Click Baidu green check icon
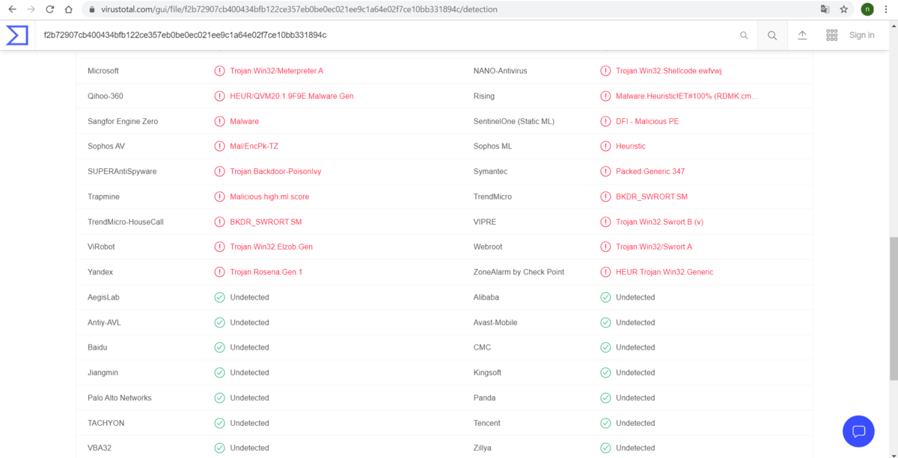The width and height of the screenshot is (898, 458). pyautogui.click(x=219, y=347)
